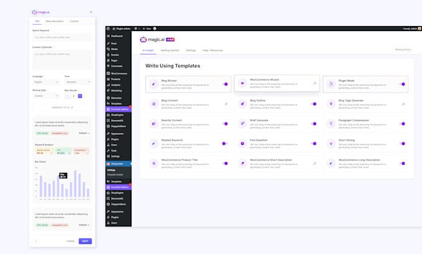Screen dimensions: 422x254
Task: Switch to the Title tab in magic.ai panel
Action: (x=37, y=21)
